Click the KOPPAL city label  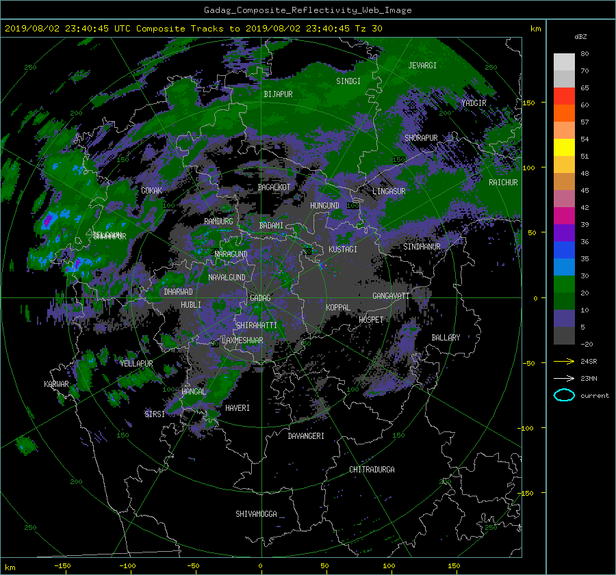coord(338,308)
